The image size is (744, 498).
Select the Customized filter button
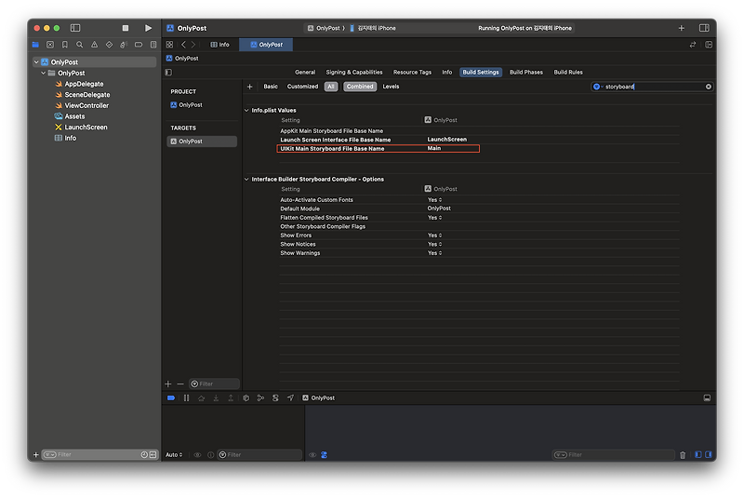(302, 87)
